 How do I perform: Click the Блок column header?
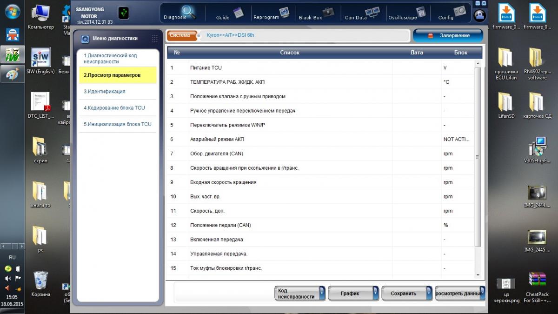[x=461, y=53]
